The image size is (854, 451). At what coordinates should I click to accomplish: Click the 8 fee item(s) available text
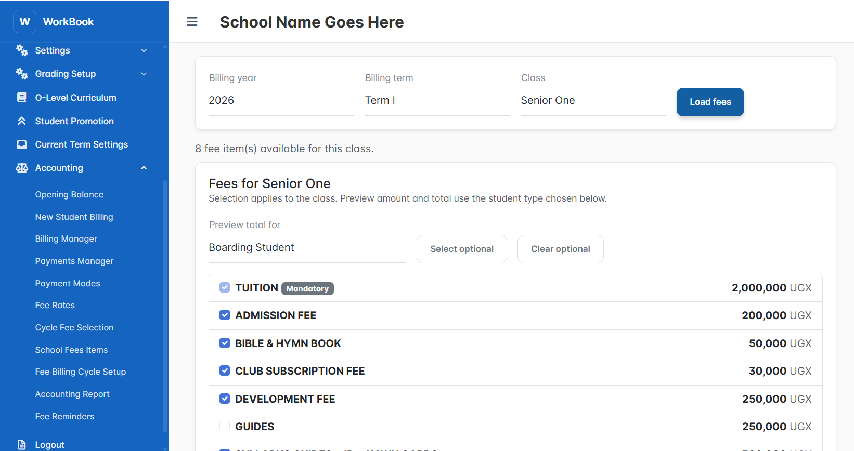click(284, 149)
